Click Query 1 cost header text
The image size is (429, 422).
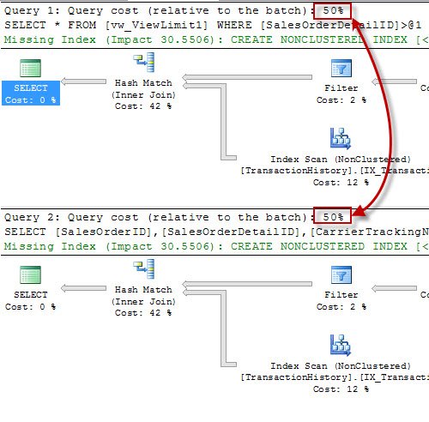tap(174, 10)
